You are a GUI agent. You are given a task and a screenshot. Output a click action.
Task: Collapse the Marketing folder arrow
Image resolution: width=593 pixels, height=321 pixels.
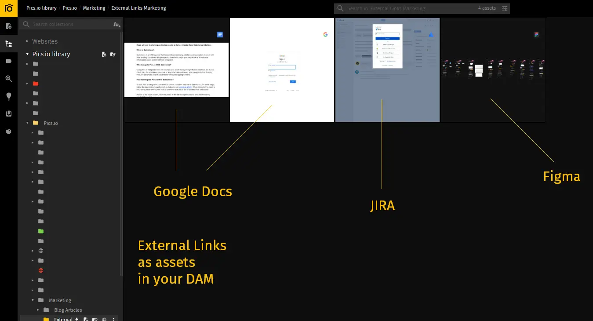(33, 300)
